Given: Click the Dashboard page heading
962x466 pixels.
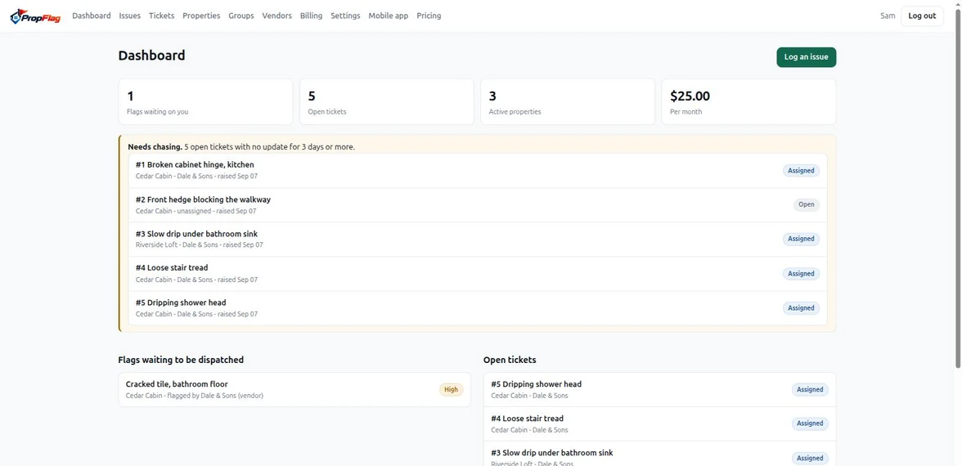Looking at the screenshot, I should tap(151, 56).
